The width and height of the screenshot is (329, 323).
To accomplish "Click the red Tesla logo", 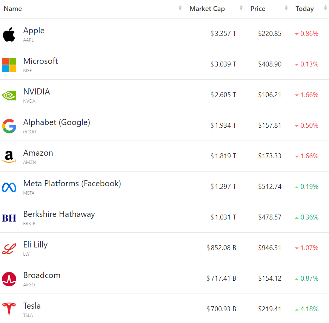I will coord(9,309).
